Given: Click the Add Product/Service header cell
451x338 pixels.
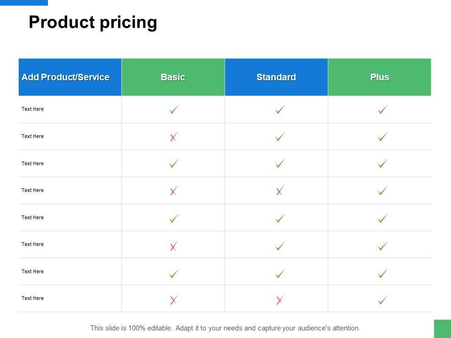Looking at the screenshot, I should tap(66, 77).
